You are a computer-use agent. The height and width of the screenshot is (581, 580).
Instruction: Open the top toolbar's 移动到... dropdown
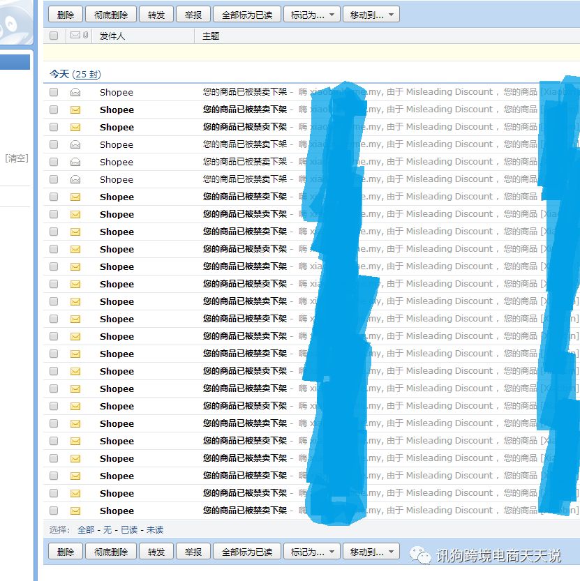371,15
